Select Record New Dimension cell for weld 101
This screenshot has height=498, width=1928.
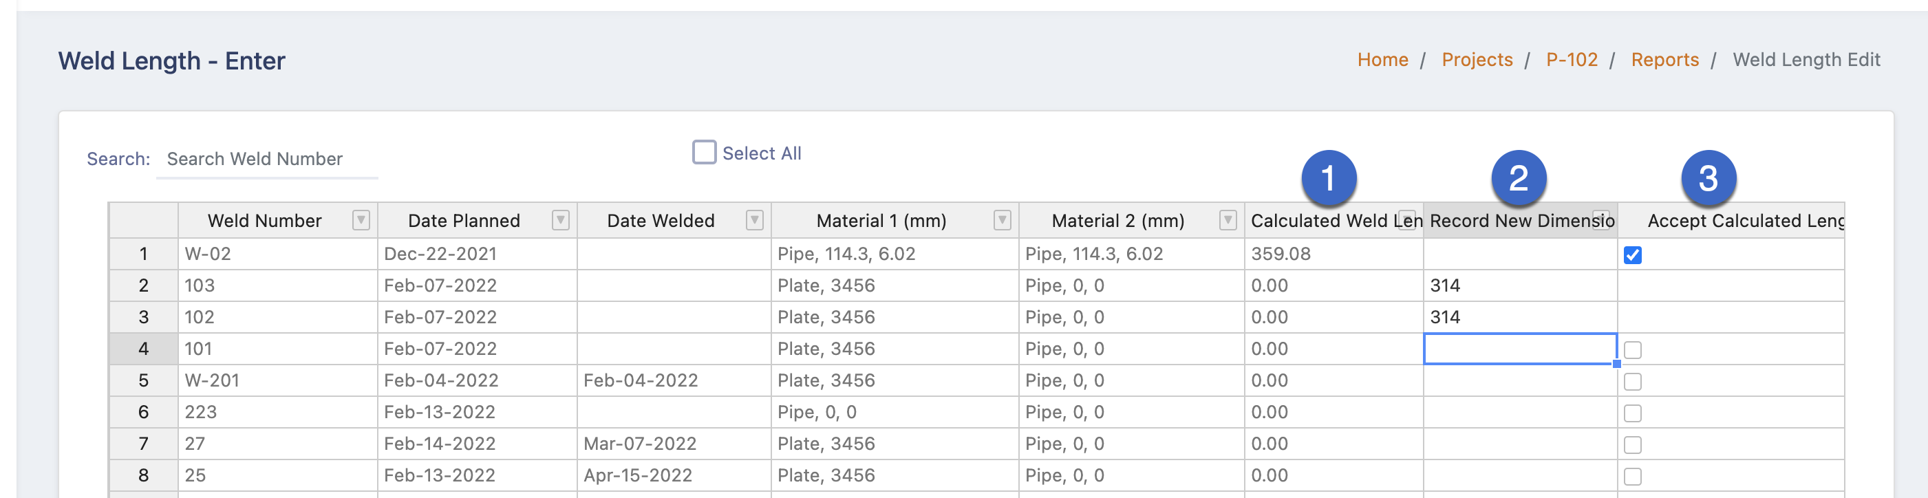coord(1520,349)
